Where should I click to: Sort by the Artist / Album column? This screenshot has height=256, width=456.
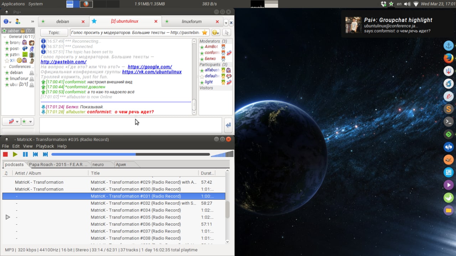pyautogui.click(x=50, y=173)
